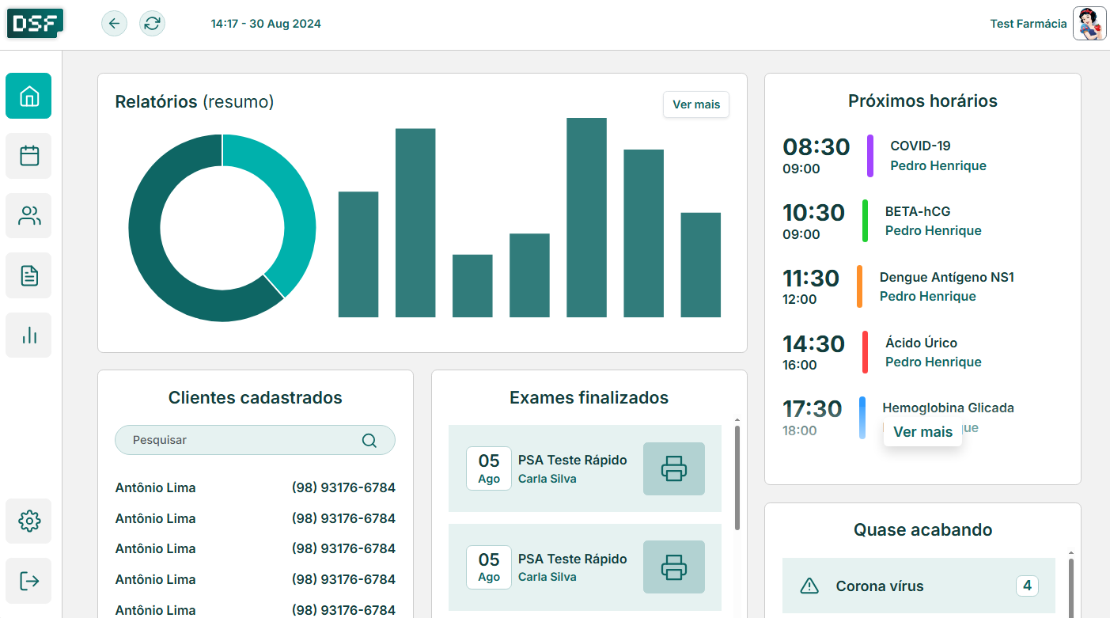Image resolution: width=1110 pixels, height=618 pixels.
Task: Click the search magnifier in Pesquisar field
Action: (369, 441)
